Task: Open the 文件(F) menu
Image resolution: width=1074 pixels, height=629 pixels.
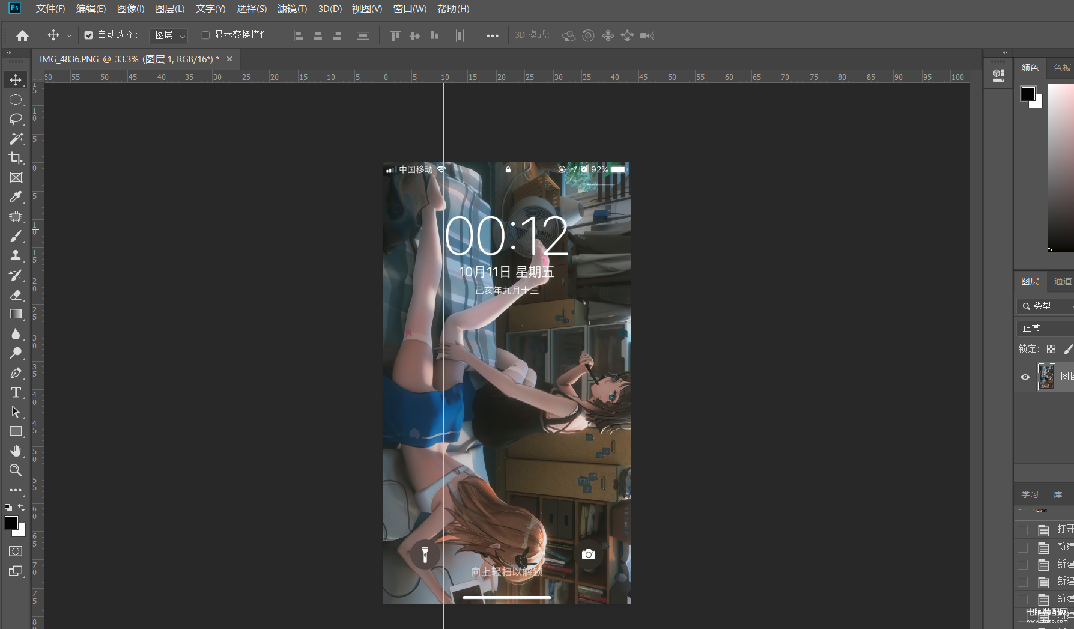Action: point(50,9)
